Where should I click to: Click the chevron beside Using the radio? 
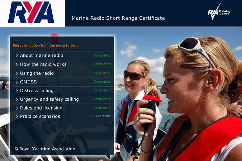(x=17, y=74)
